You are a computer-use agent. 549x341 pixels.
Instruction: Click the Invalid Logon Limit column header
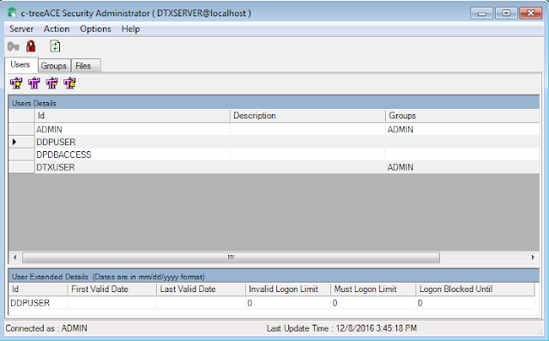click(x=288, y=289)
